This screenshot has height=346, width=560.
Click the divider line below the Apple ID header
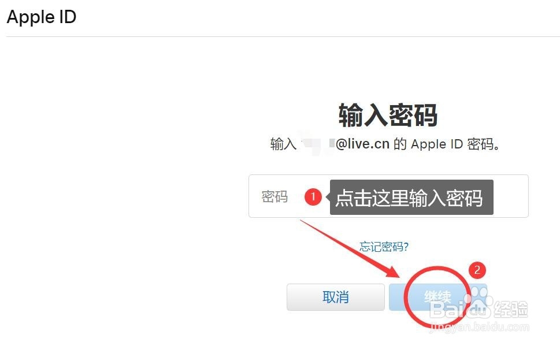click(x=283, y=36)
